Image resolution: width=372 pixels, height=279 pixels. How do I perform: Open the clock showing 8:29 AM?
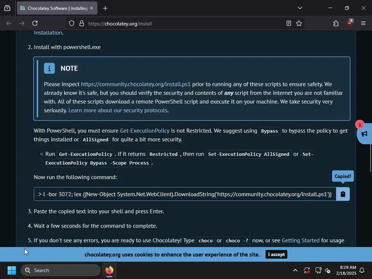346,270
